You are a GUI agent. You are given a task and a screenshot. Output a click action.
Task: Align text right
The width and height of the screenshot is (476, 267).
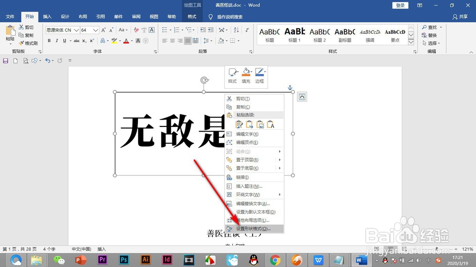tap(180, 40)
